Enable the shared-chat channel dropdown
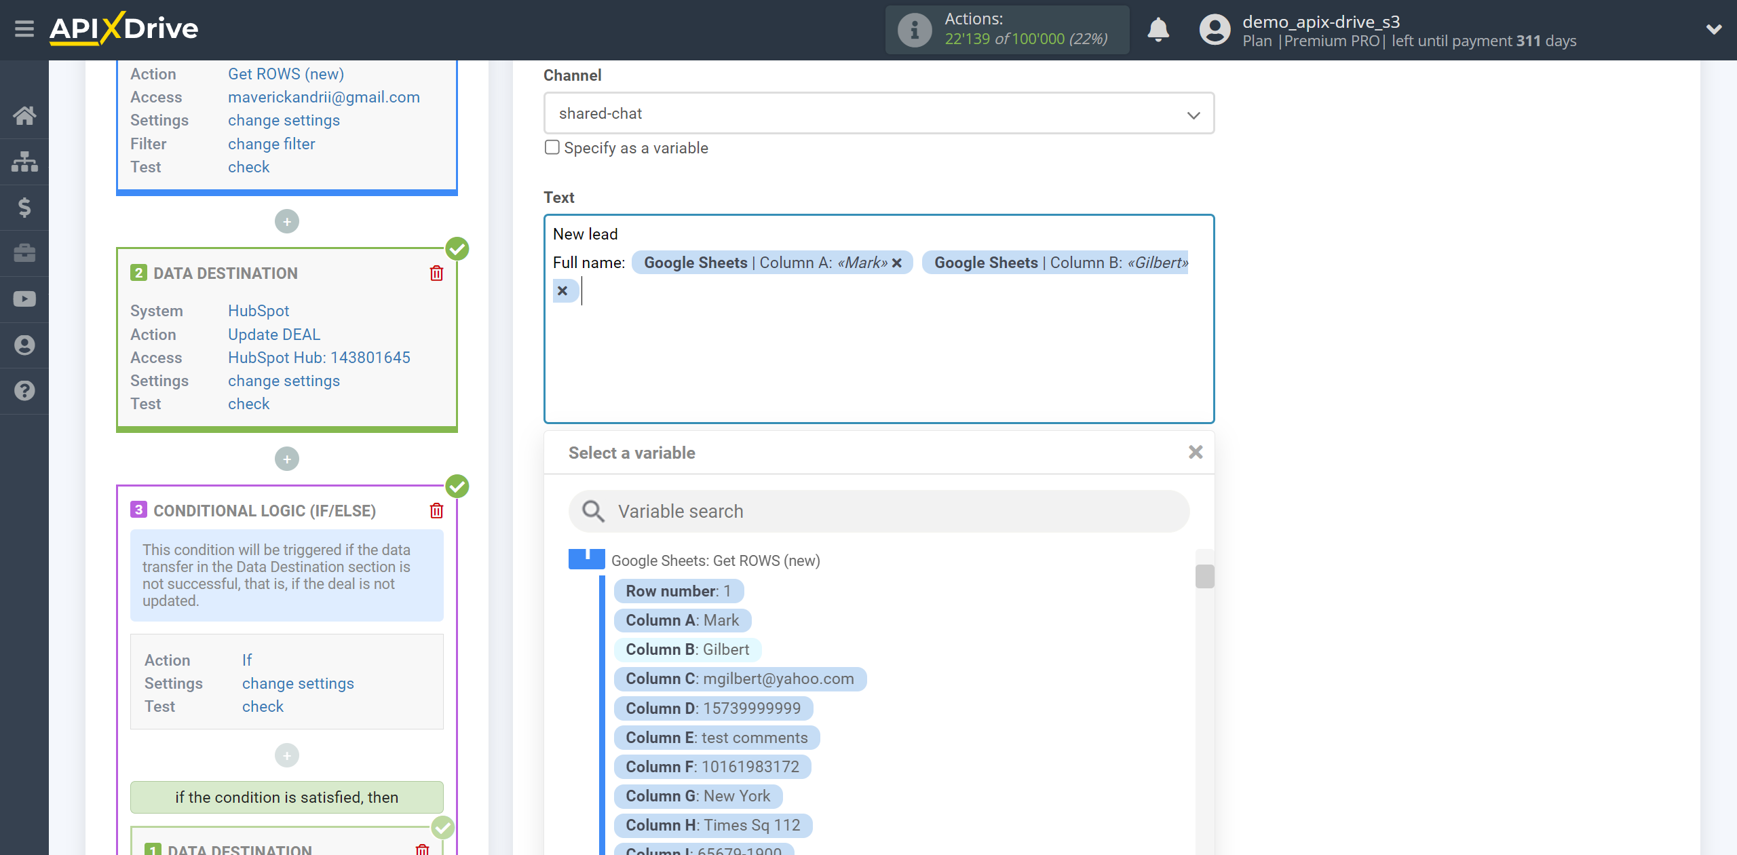1737x855 pixels. [879, 114]
